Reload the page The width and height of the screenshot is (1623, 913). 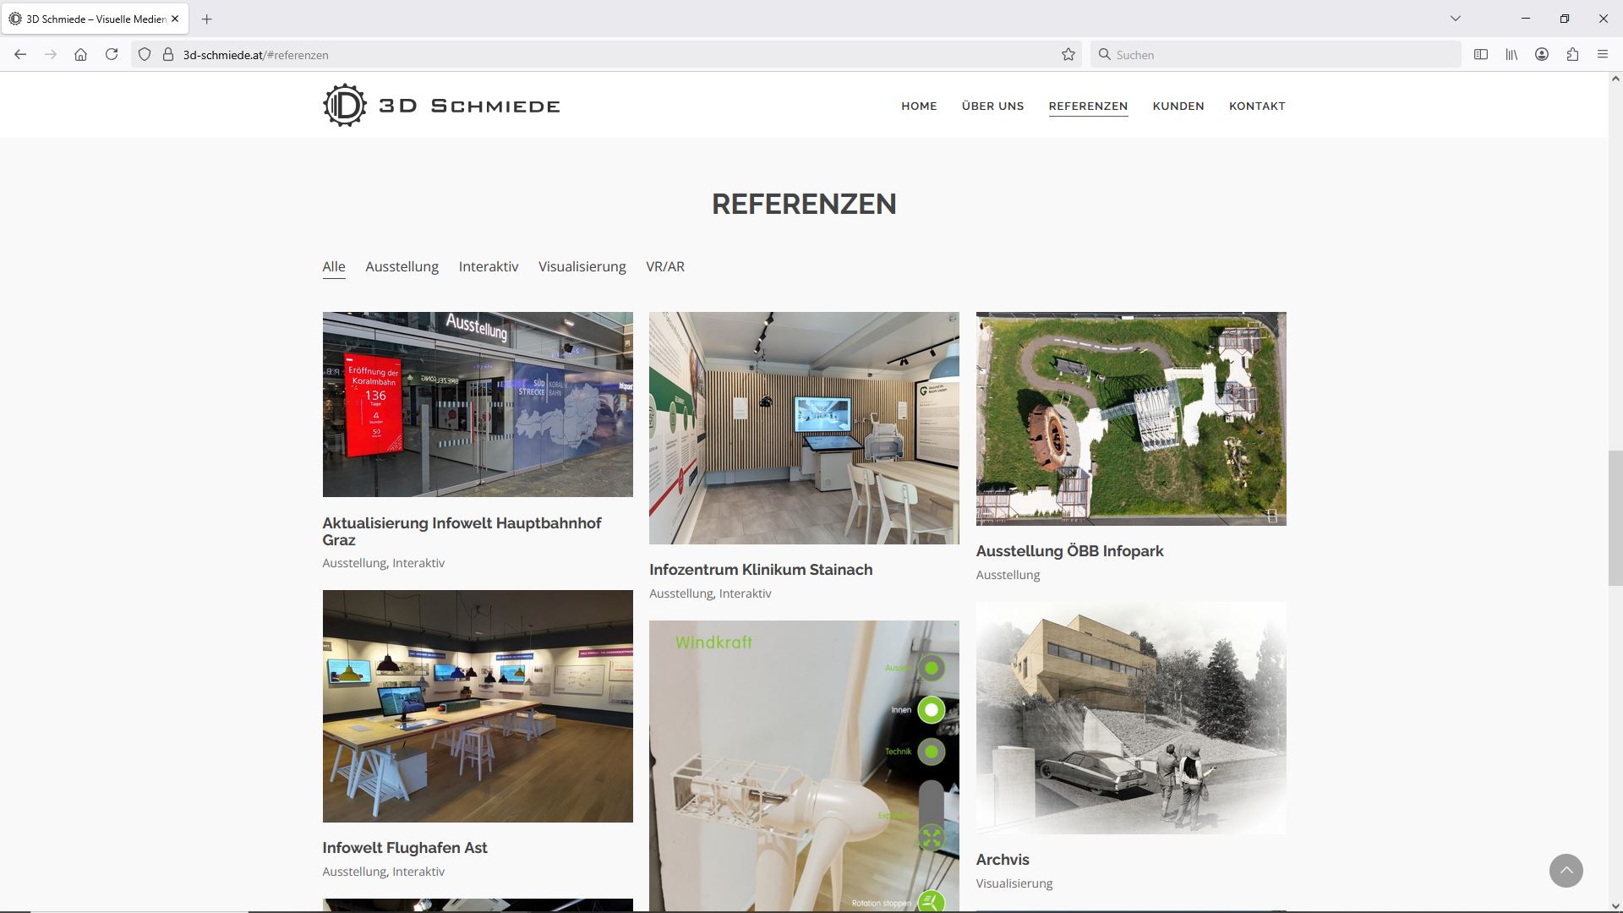point(112,55)
